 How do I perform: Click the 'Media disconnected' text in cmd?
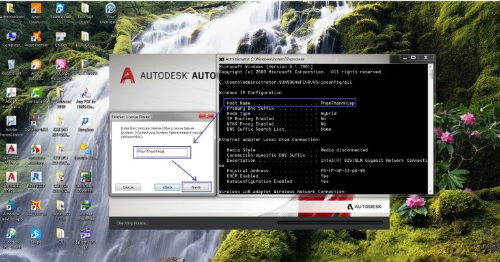344,150
